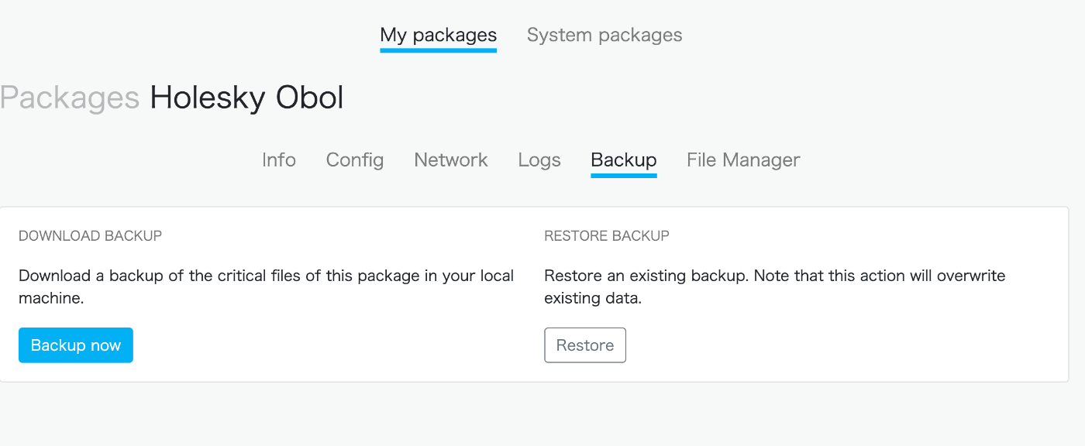Click the blue underline beneath My packages
Image resolution: width=1085 pixels, height=446 pixels.
point(438,50)
